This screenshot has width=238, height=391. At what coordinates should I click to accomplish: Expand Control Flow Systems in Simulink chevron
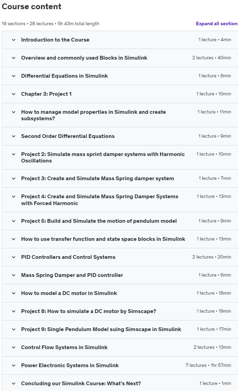14,347
